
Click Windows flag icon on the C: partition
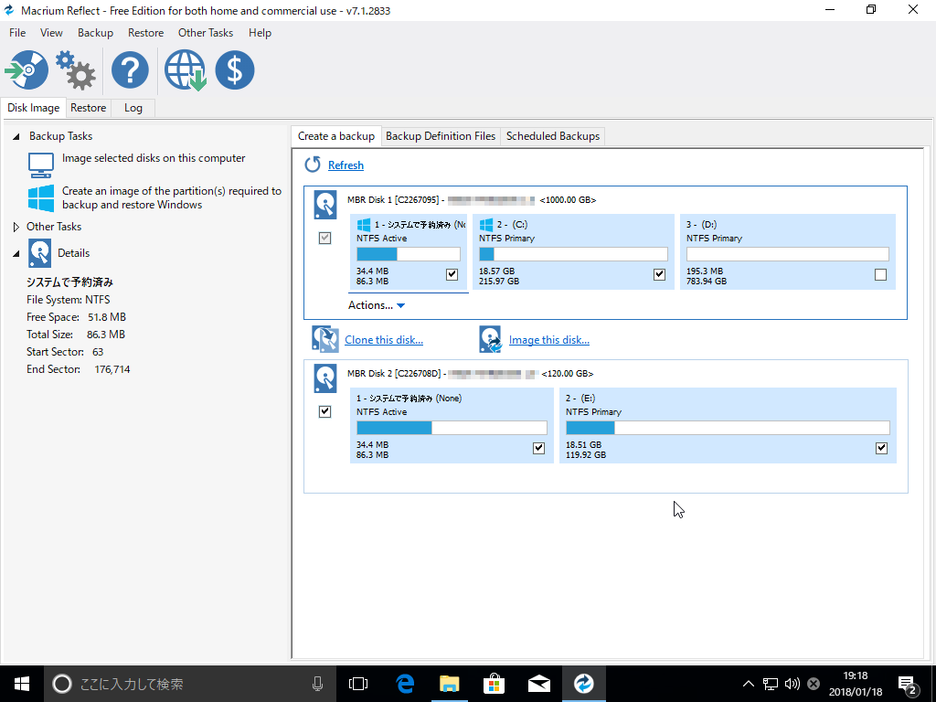click(486, 225)
